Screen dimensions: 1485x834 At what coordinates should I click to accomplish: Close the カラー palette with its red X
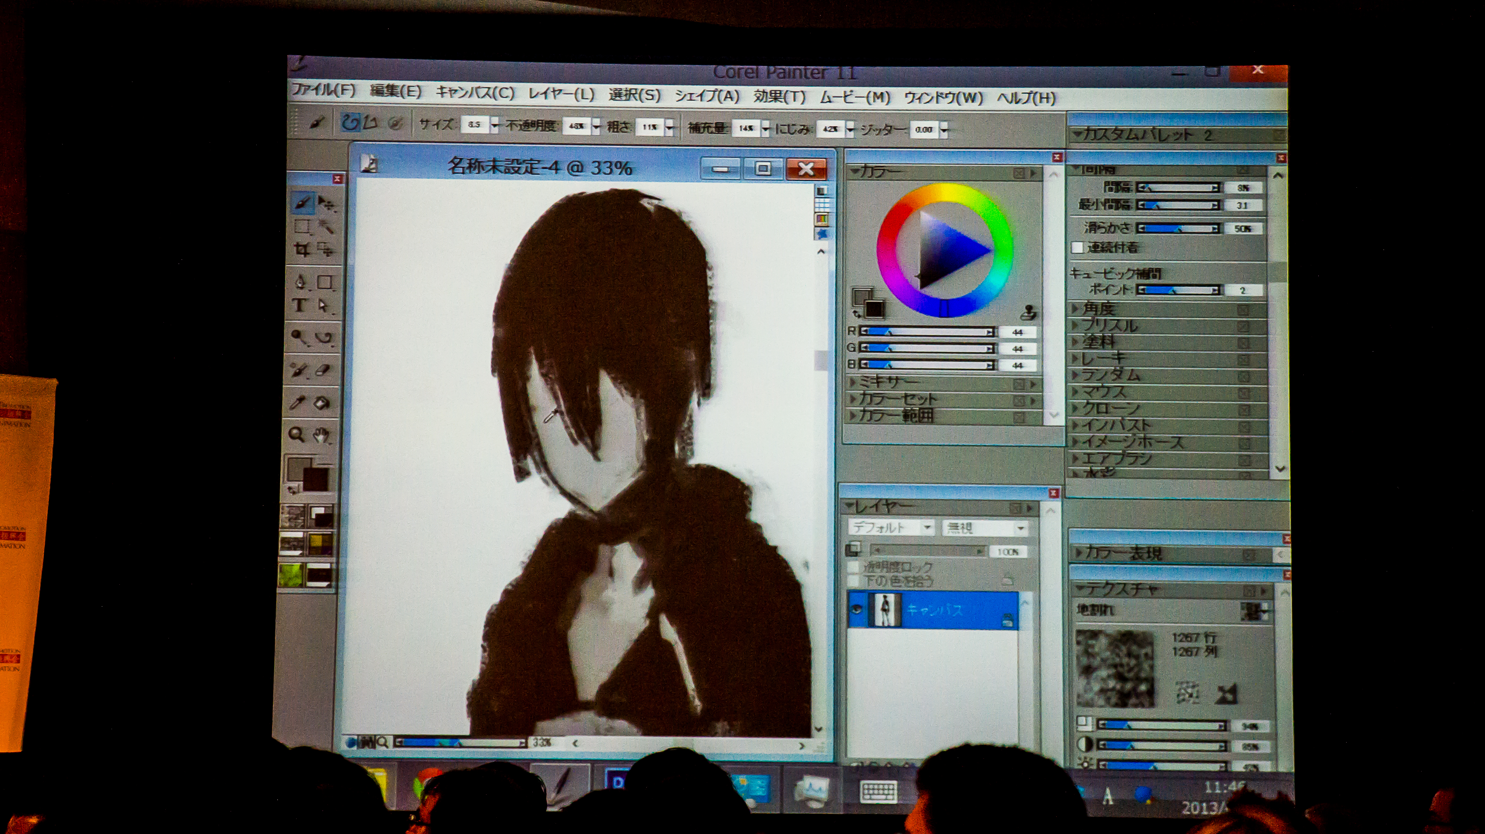pos(1057,157)
